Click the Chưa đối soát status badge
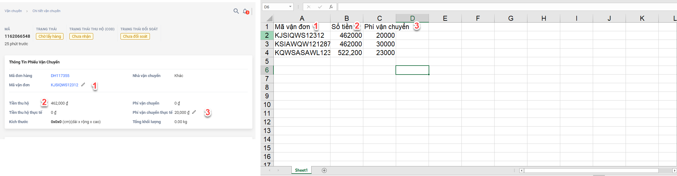Image resolution: width=677 pixels, height=176 pixels. [135, 36]
